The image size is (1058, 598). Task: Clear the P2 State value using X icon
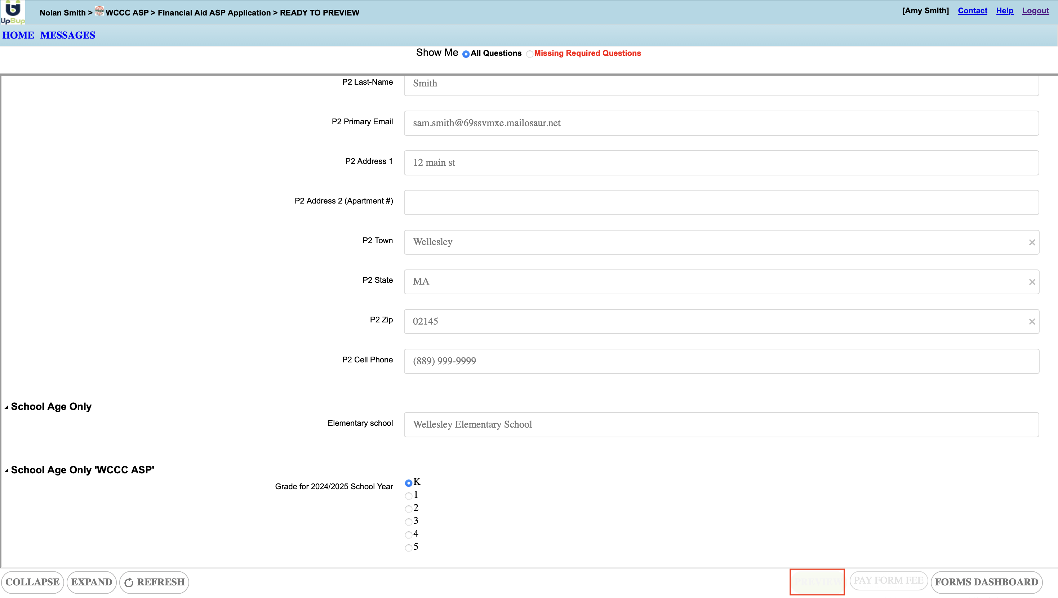tap(1032, 282)
